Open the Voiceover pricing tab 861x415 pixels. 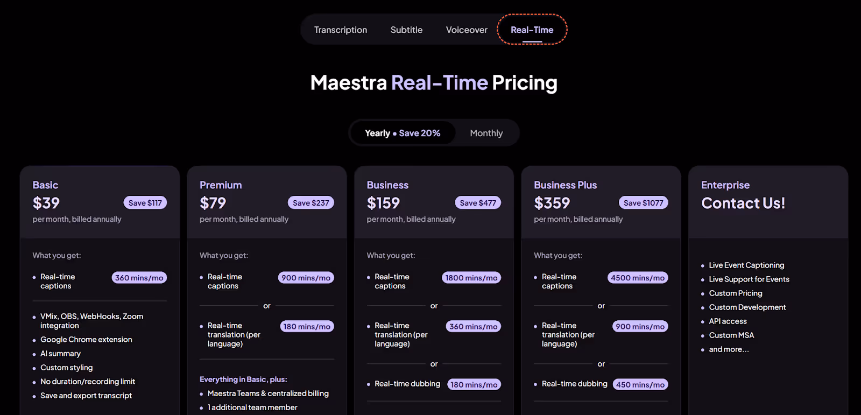466,30
